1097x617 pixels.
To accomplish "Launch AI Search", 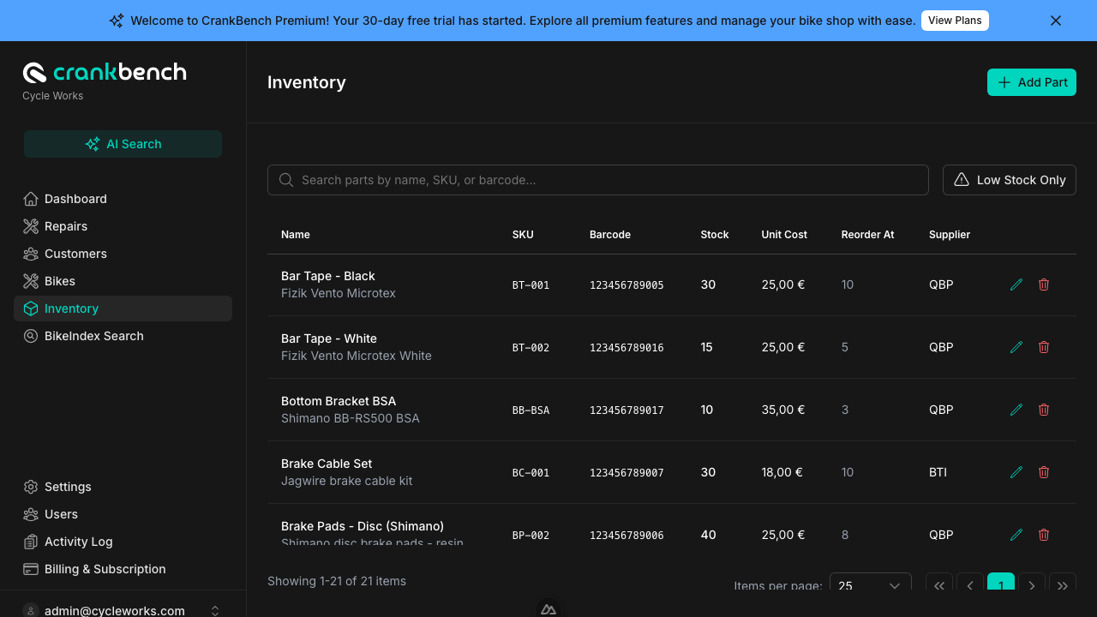I will tap(123, 144).
